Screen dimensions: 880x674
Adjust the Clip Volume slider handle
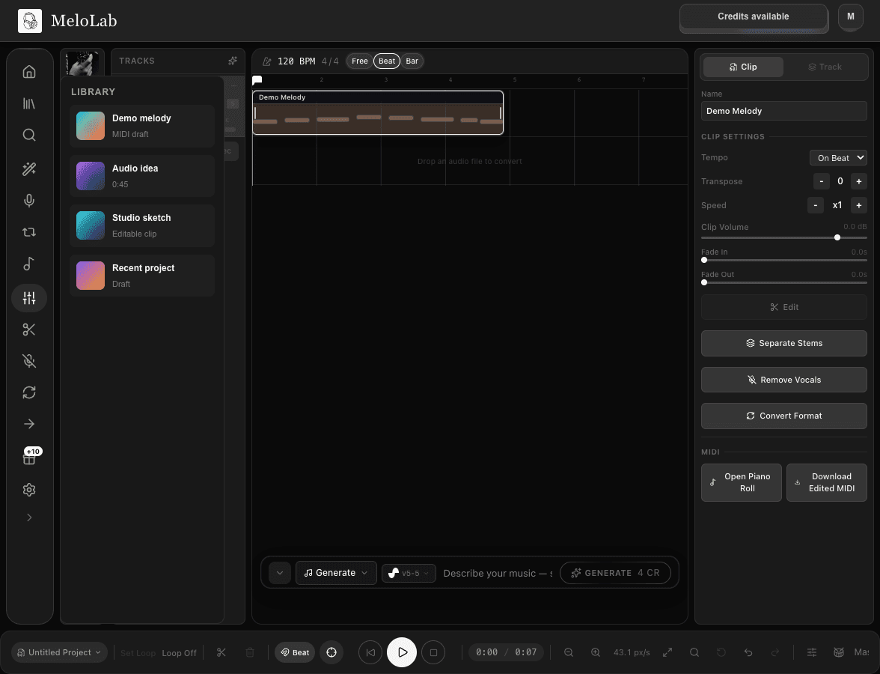pyautogui.click(x=837, y=237)
